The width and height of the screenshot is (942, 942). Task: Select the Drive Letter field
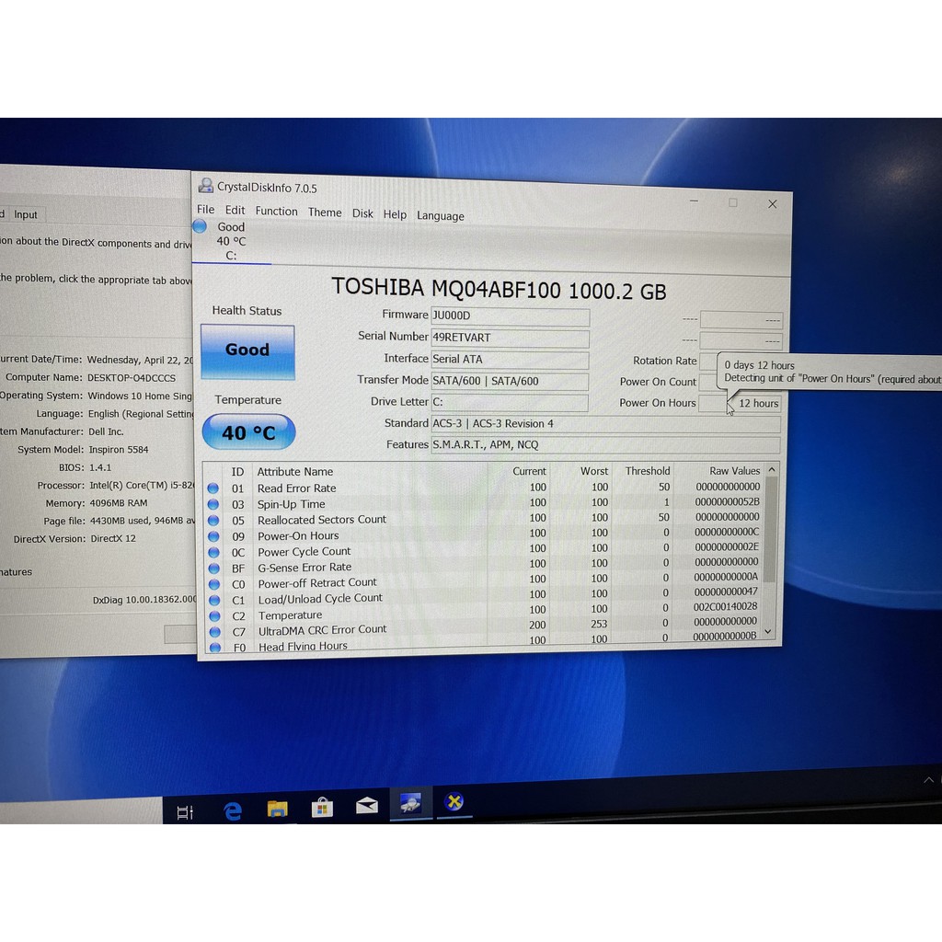coord(511,402)
